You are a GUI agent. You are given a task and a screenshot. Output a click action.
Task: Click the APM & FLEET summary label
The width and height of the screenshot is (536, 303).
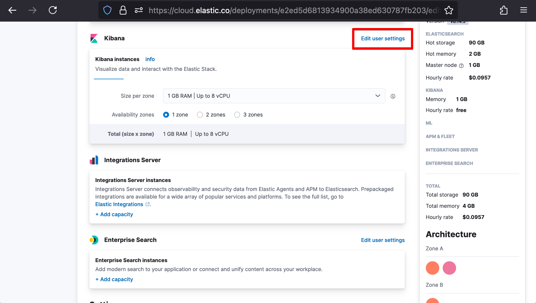440,136
